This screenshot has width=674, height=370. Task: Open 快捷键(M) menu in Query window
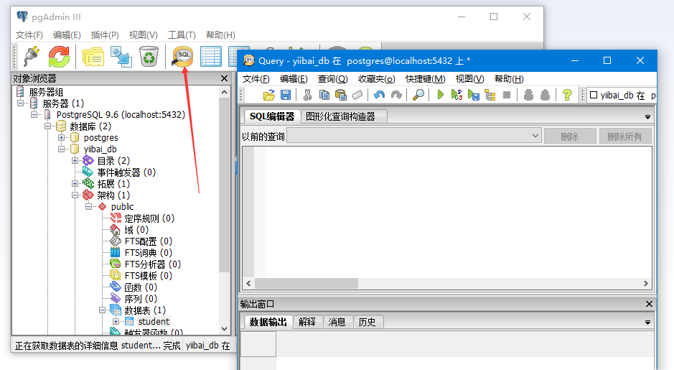tap(425, 79)
